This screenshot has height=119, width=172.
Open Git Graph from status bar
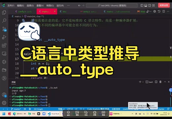pos(38,109)
